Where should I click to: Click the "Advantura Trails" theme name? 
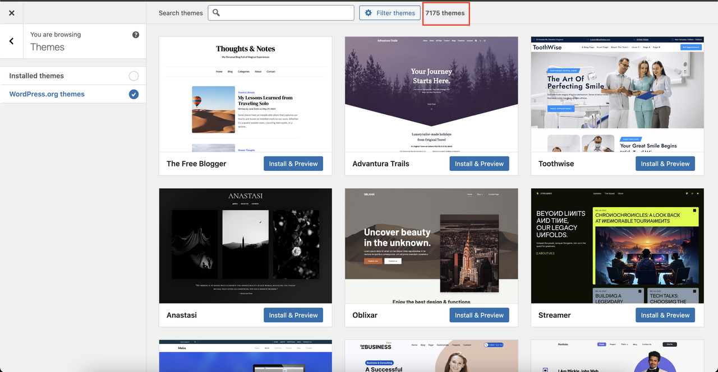[381, 164]
